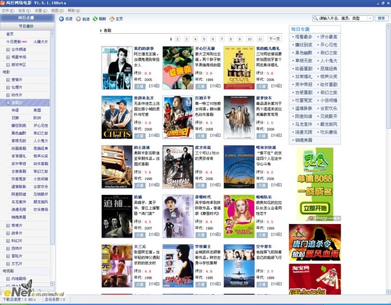Open the search box dropdown arrow
This screenshot has width=391, height=305.
coord(370,18)
